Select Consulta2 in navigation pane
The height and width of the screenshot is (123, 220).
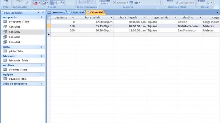click(23, 32)
